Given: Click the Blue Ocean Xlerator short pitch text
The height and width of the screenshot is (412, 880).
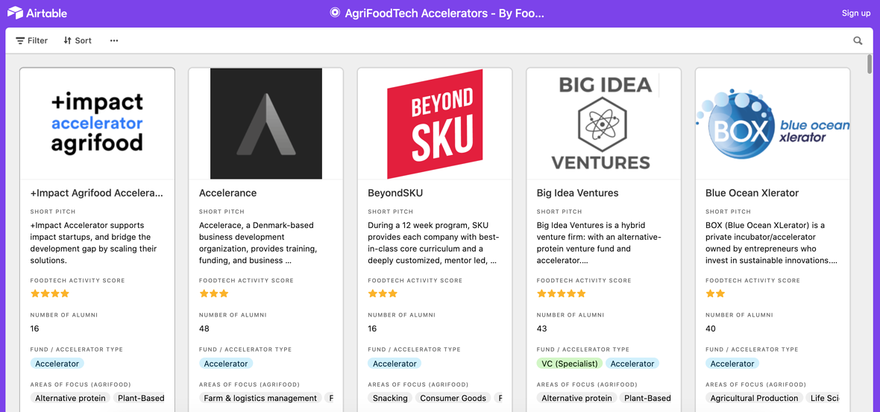Looking at the screenshot, I should click(773, 243).
